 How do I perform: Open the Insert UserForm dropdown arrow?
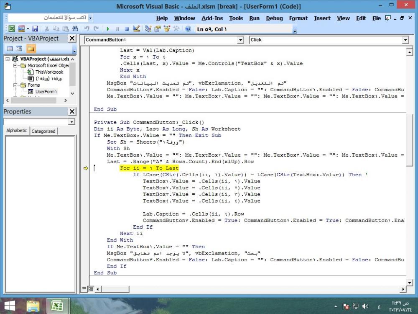click(28, 28)
